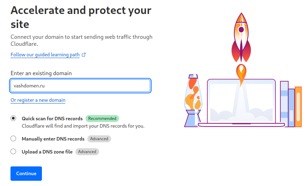Click the Advanced badge beside Manually enter DNS records
The height and width of the screenshot is (186, 307).
coord(99,139)
